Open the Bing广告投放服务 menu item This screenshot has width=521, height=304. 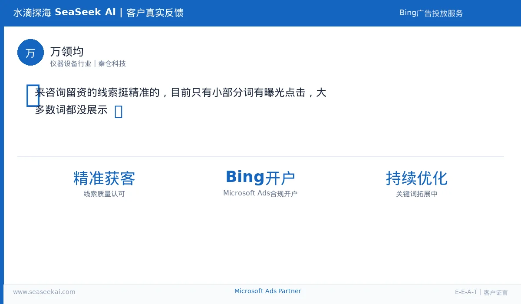point(431,13)
